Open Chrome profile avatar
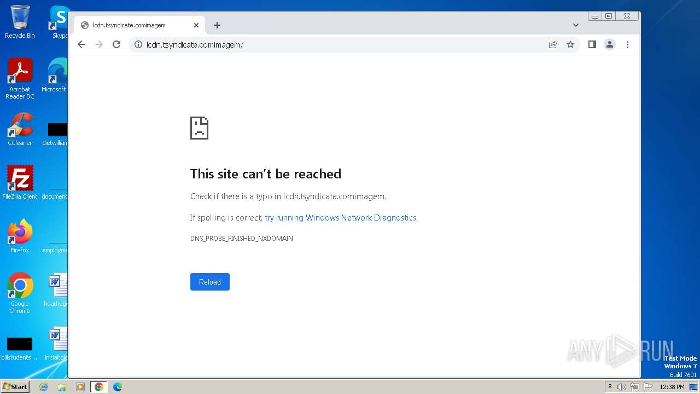The width and height of the screenshot is (700, 394). (610, 45)
